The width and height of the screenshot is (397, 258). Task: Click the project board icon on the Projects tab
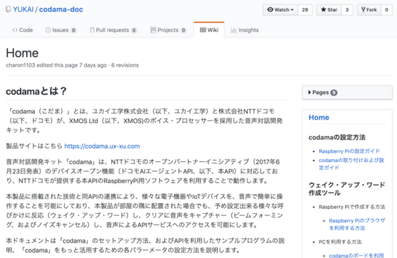[x=153, y=30]
